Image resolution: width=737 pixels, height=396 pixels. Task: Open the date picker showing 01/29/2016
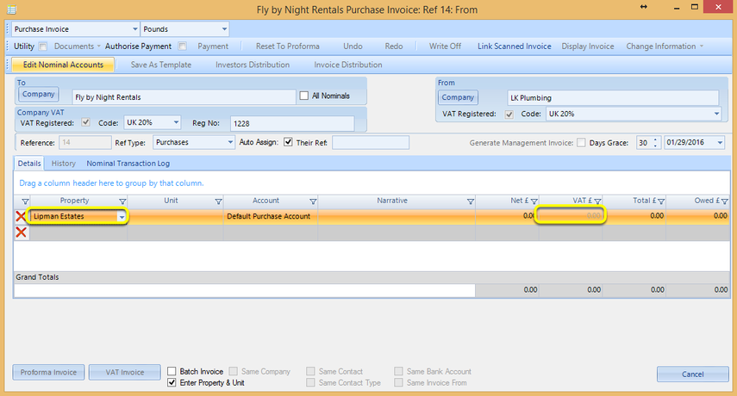tap(720, 143)
